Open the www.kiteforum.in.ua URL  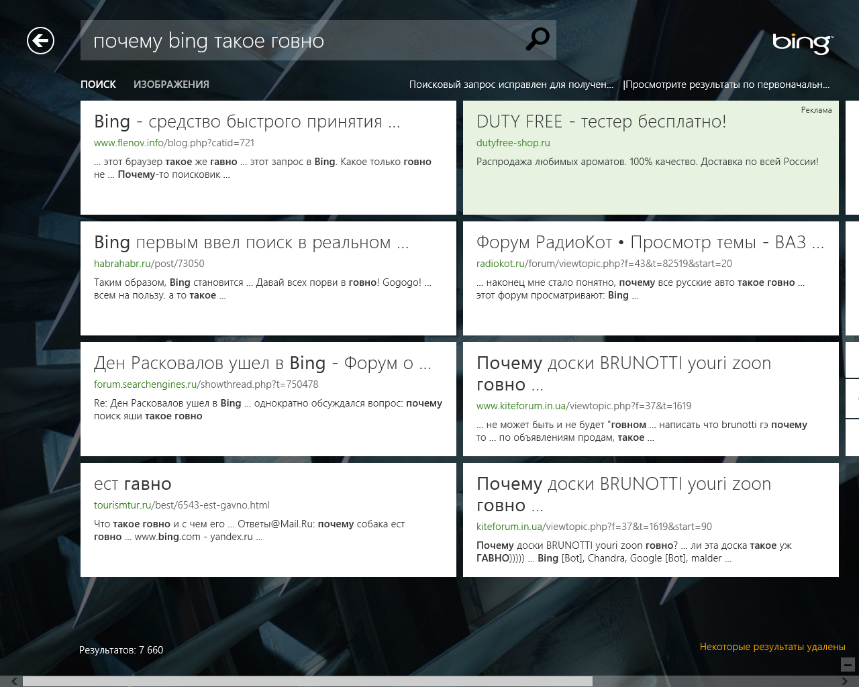(584, 406)
